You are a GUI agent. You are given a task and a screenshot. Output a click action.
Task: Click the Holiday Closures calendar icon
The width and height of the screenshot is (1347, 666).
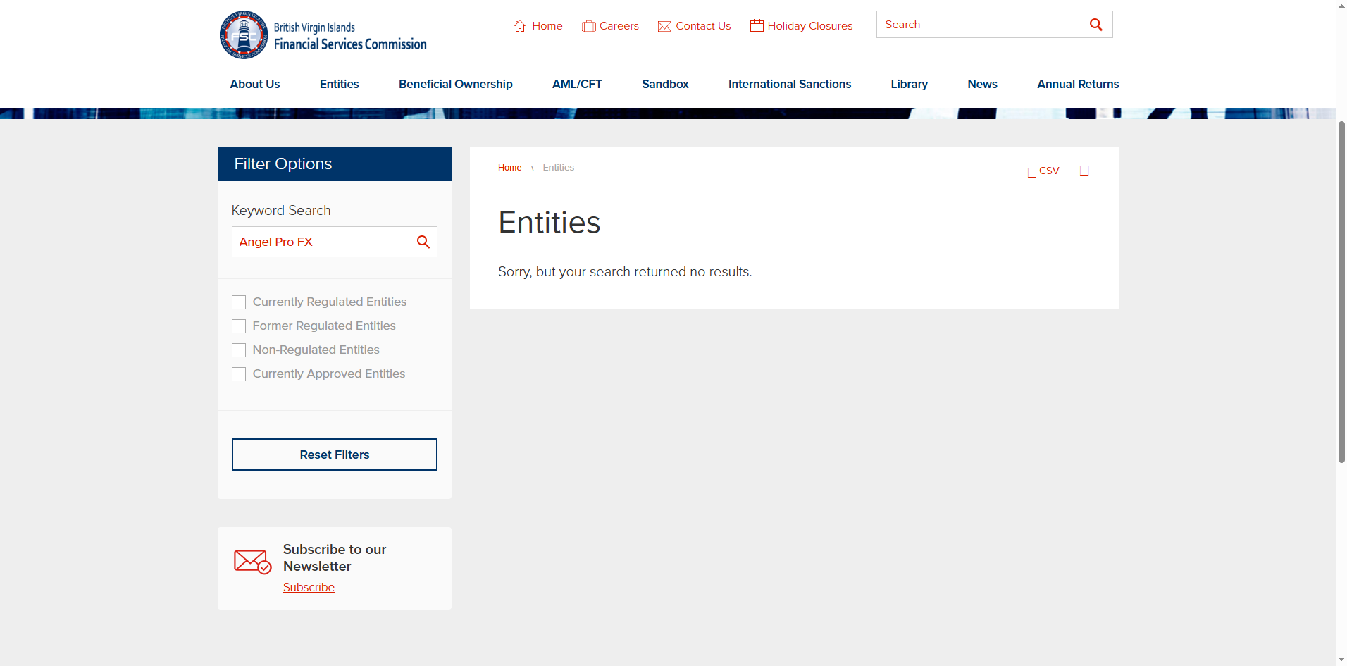click(x=757, y=25)
